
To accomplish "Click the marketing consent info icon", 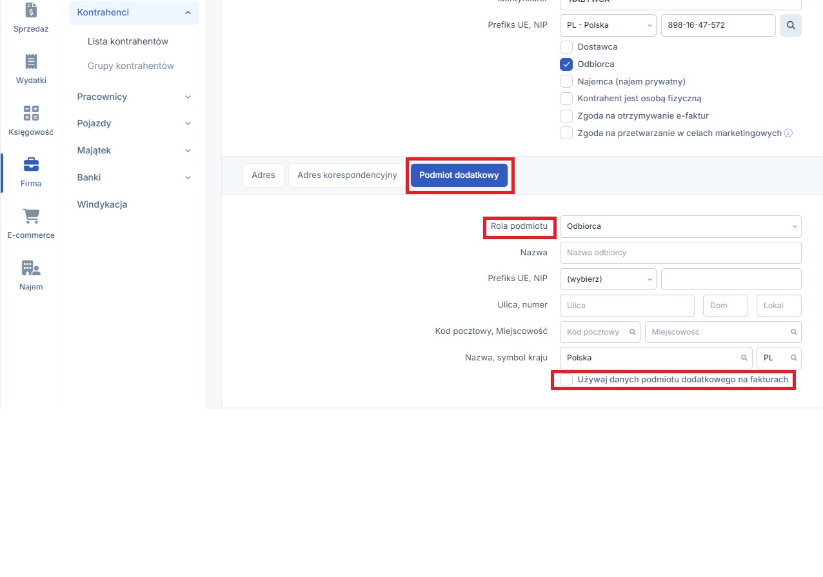I will click(x=788, y=133).
